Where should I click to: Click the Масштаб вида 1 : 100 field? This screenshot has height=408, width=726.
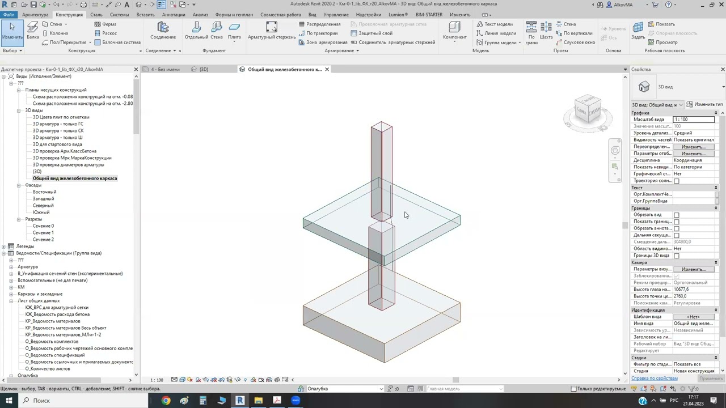coord(693,120)
